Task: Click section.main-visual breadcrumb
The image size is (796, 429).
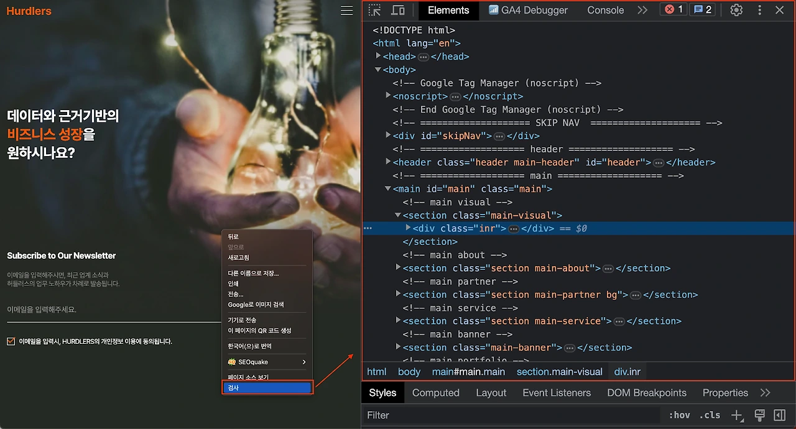Action: 560,372
